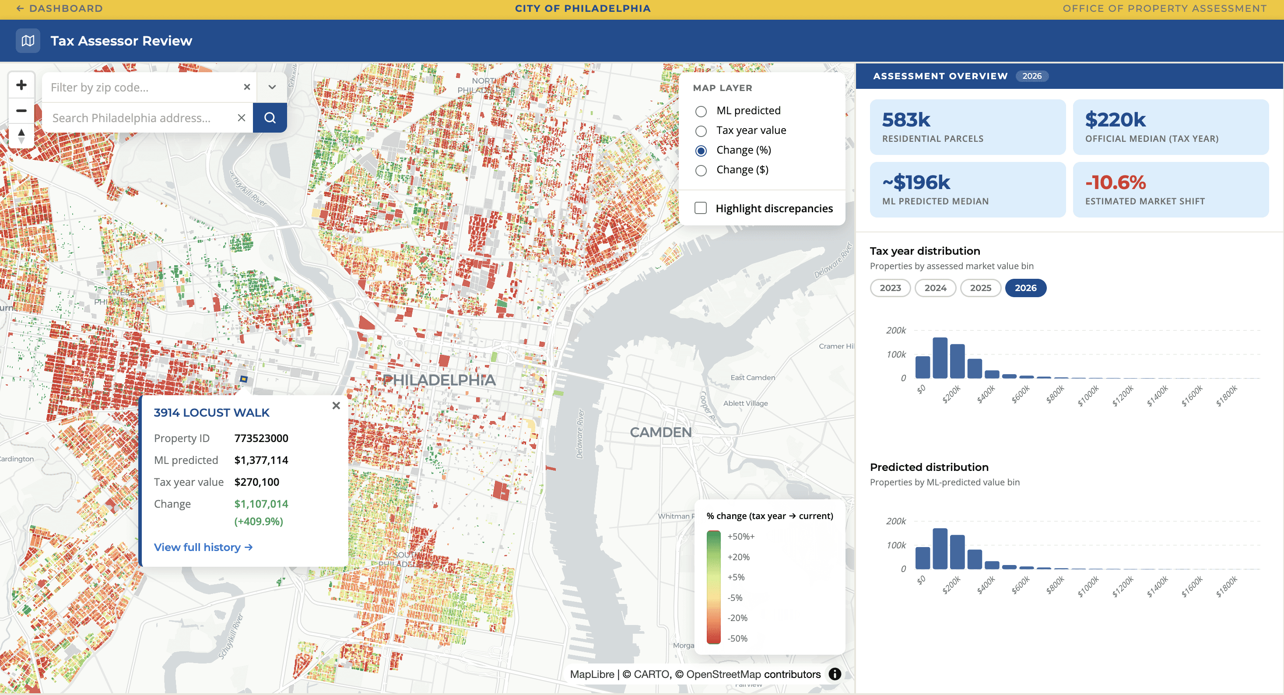Click the +50%+ legend label
Image resolution: width=1284 pixels, height=695 pixels.
(741, 537)
